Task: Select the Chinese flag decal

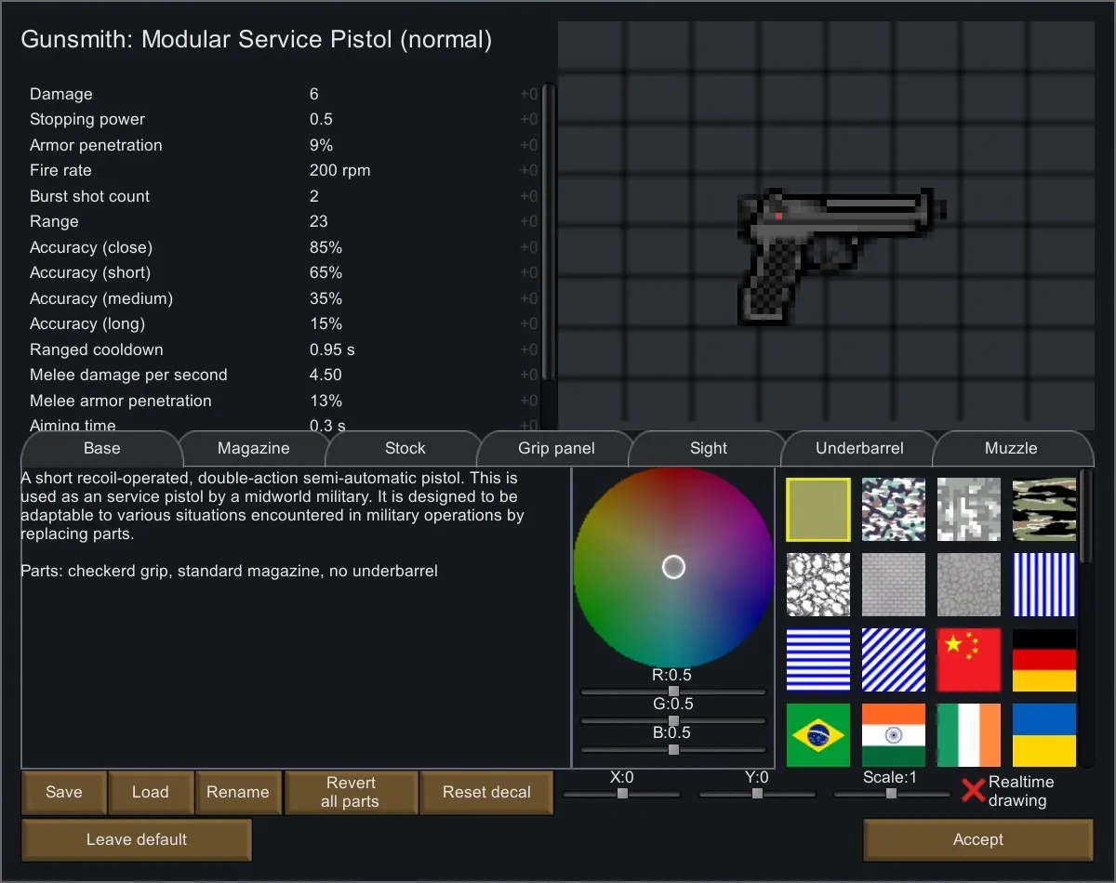Action: (x=969, y=660)
